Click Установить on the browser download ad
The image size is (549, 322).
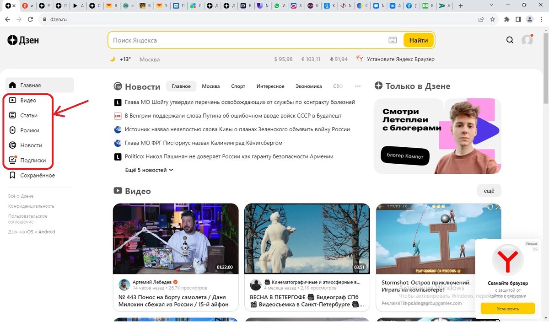pos(507,308)
